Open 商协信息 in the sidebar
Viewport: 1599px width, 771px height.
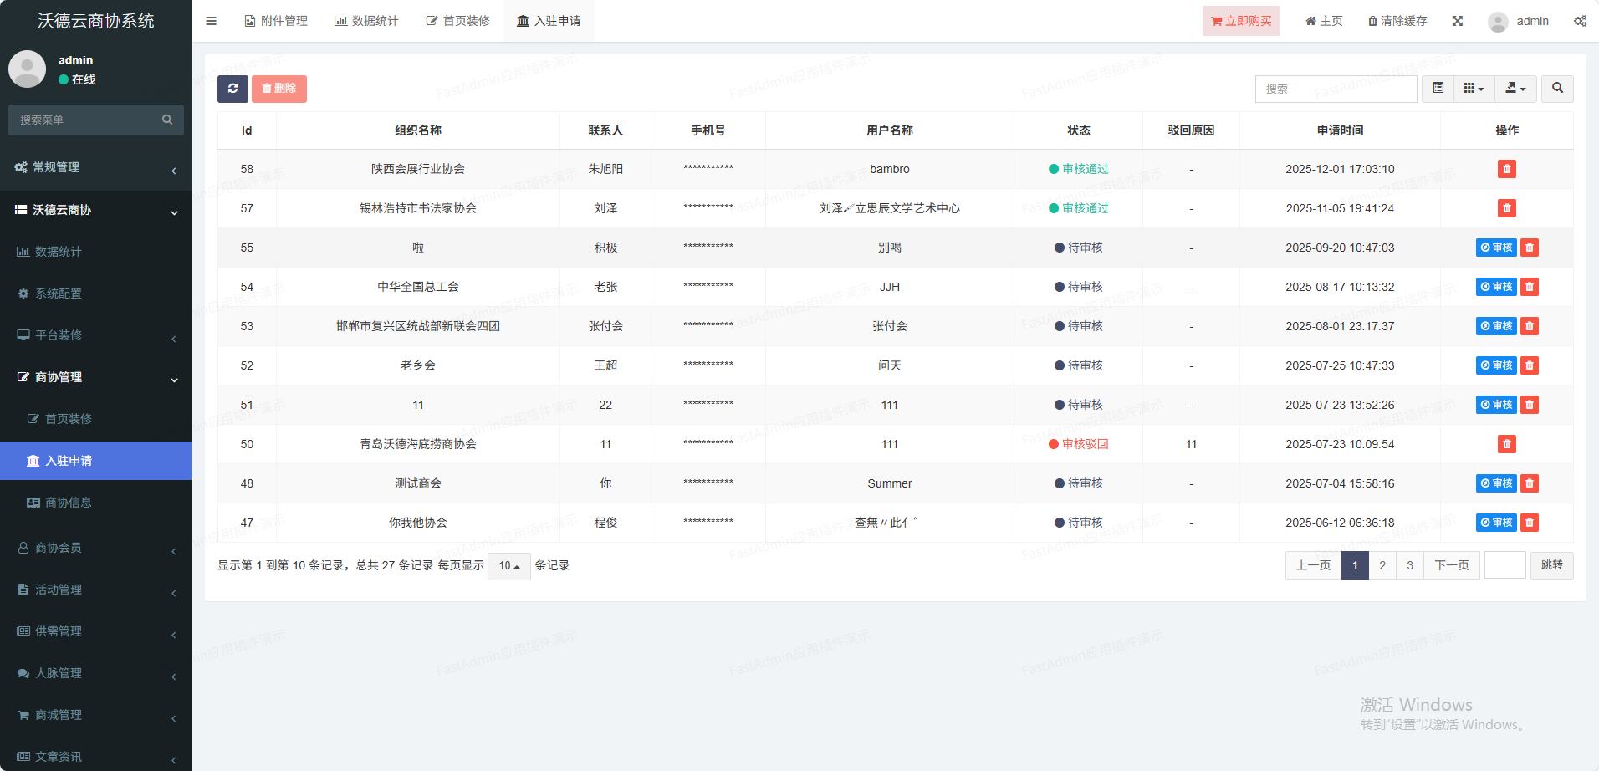click(68, 503)
